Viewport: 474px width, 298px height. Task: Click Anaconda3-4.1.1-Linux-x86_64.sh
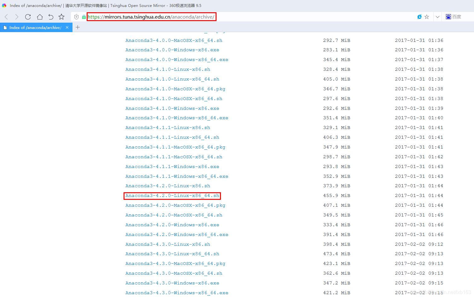coord(172,138)
